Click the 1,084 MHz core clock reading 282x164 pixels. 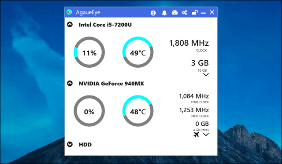click(x=194, y=96)
